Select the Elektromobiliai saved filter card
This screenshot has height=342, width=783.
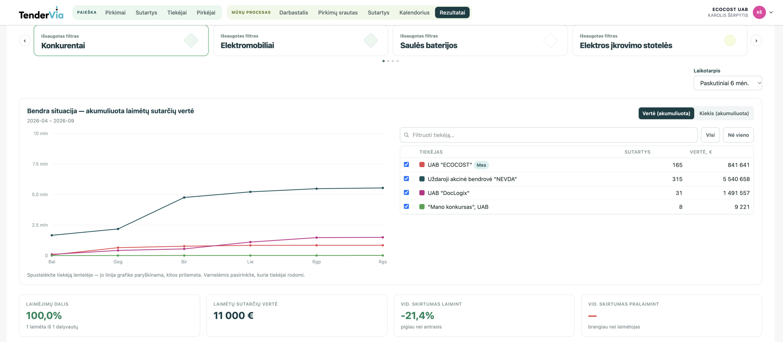[x=301, y=41]
